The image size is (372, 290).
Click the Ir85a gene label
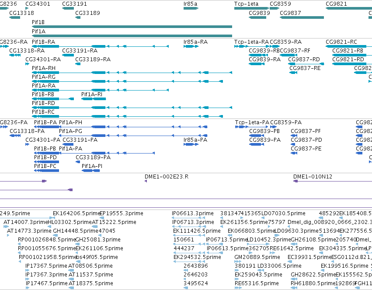[x=190, y=4]
